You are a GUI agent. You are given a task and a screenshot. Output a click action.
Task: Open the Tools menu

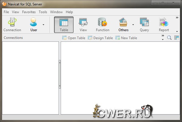43,12
